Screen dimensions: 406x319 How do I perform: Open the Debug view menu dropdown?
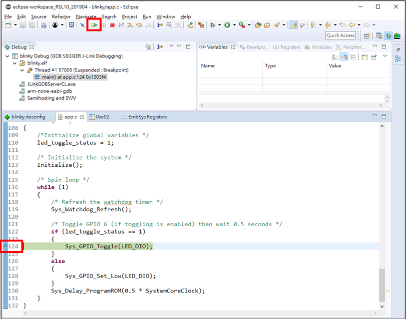pyautogui.click(x=171, y=47)
